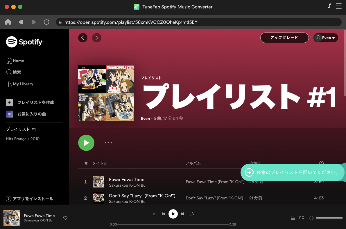Click the TuneFab home icon in toolbar

click(x=8, y=22)
